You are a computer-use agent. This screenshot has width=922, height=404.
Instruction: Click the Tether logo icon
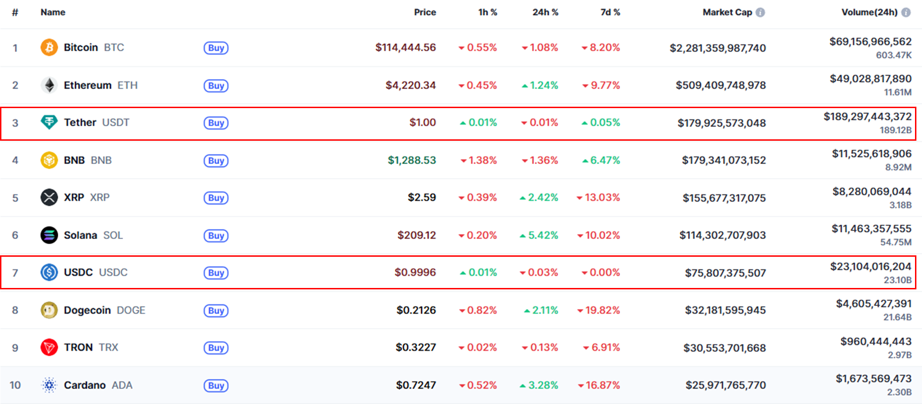coord(49,123)
